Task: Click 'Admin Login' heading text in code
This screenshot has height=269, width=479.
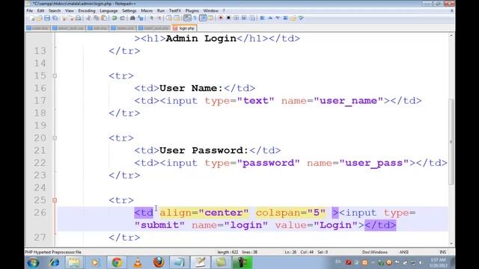Action: coord(201,38)
